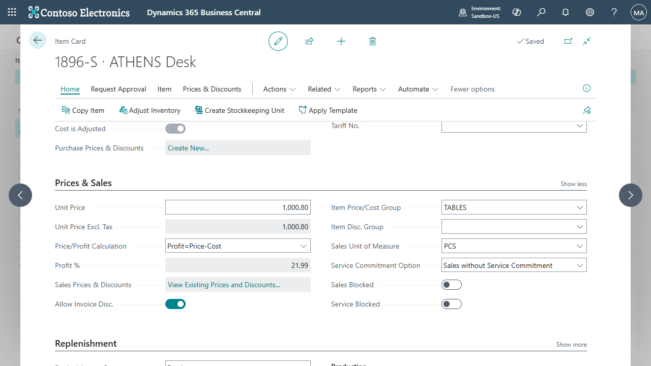Enable the Sales Blocked switch
The image size is (651, 366).
[x=452, y=285]
